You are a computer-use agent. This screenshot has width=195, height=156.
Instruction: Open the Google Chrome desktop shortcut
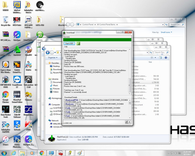pyautogui.click(x=5, y=97)
